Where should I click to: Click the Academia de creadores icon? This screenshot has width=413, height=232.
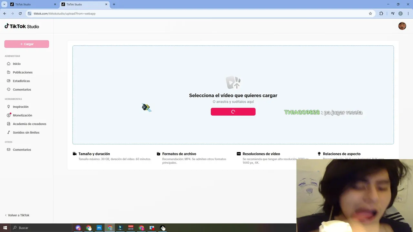[x=9, y=124]
